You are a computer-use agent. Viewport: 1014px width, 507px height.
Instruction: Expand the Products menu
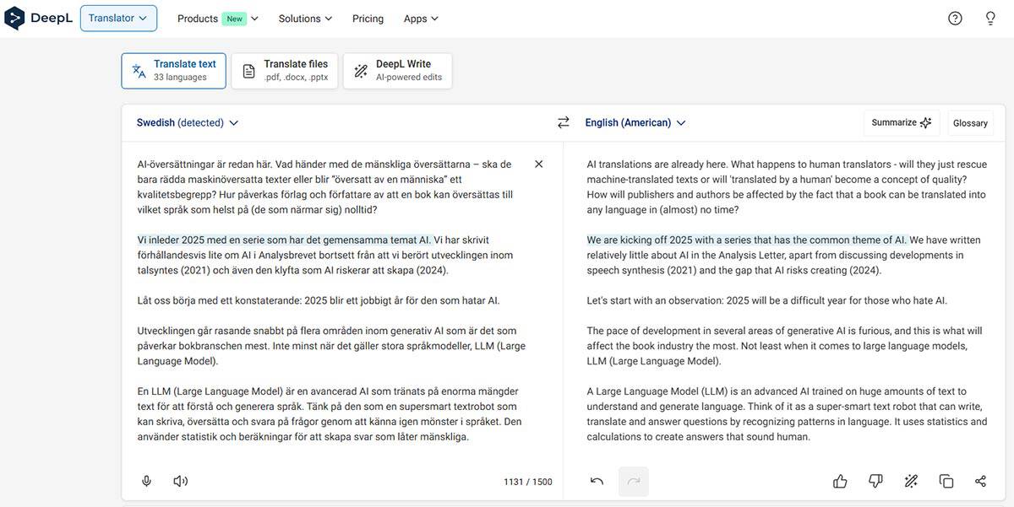[x=217, y=19]
